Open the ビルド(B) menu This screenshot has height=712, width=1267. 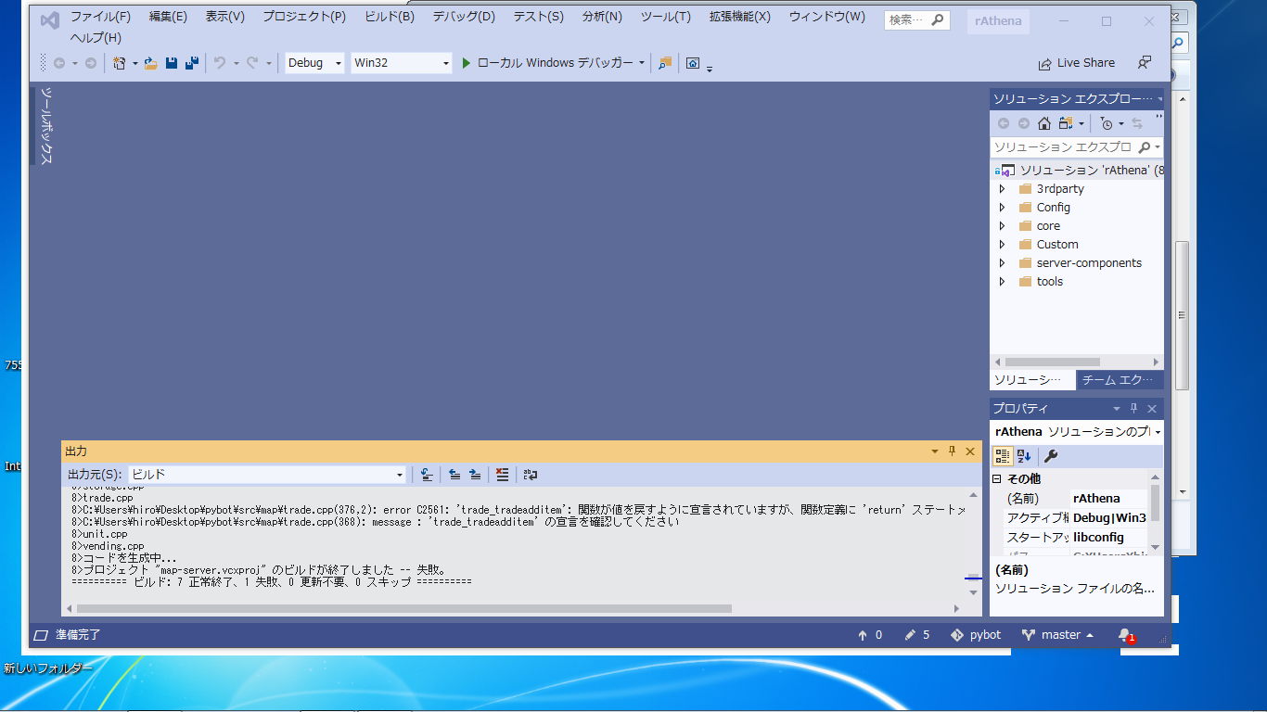click(390, 17)
